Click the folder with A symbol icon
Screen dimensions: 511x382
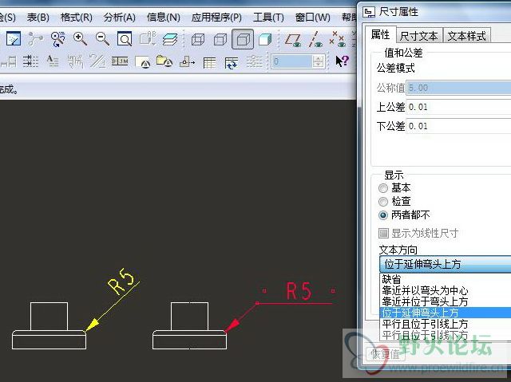164,61
